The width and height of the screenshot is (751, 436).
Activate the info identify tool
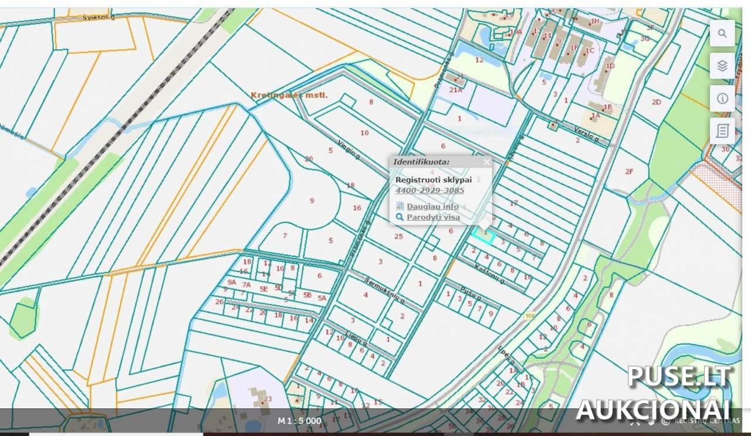[722, 99]
